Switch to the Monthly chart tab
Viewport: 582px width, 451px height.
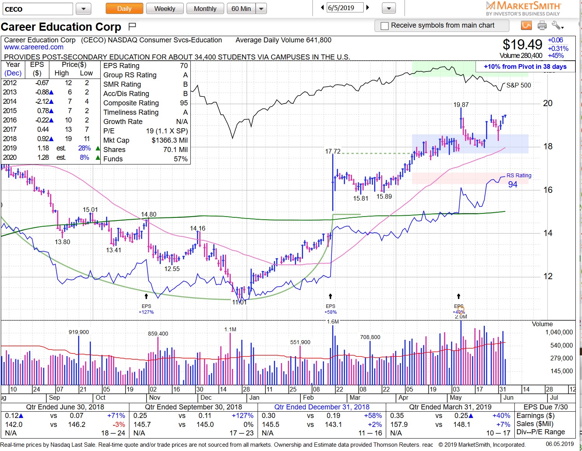pyautogui.click(x=205, y=8)
